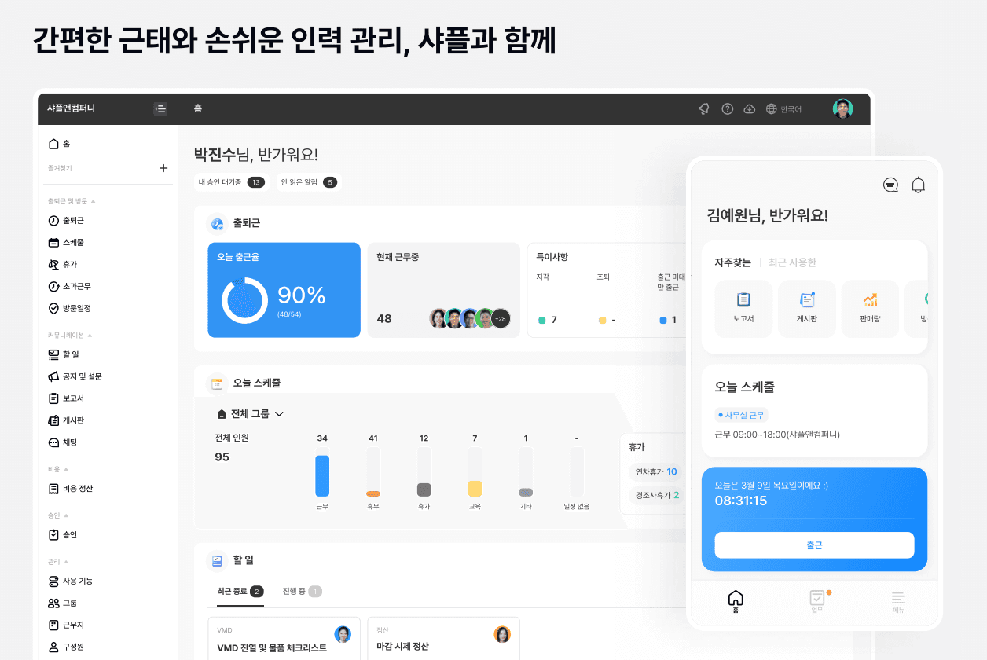Click the 출근 button in mobile app

coord(814,545)
